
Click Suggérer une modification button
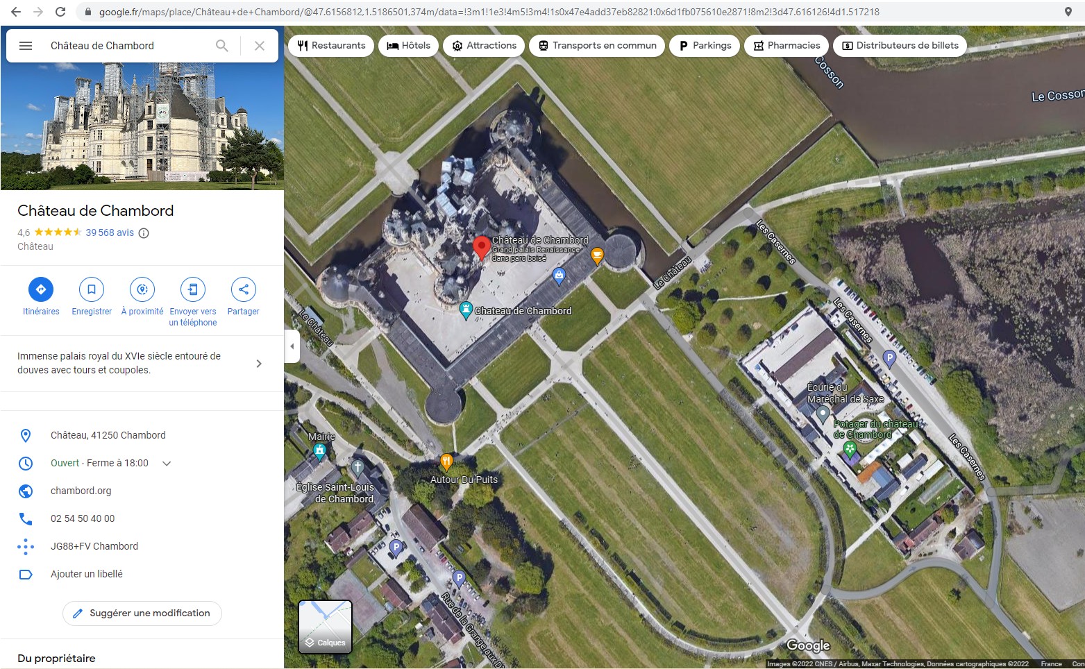pos(142,613)
